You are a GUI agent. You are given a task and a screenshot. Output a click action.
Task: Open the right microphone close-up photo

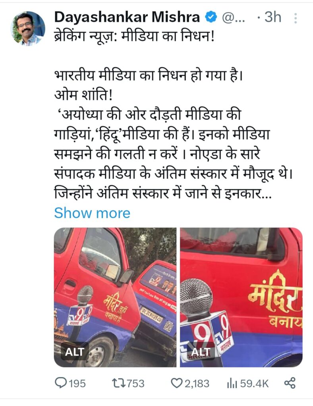[x=241, y=297]
